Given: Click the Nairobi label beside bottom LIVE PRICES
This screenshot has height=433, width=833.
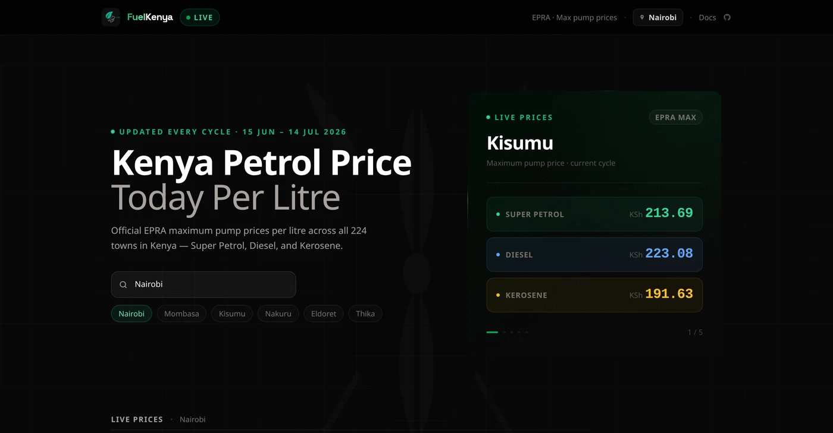Looking at the screenshot, I should coord(193,419).
